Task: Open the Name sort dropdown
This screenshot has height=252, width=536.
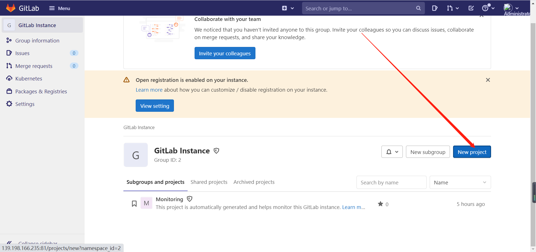Action: (460, 182)
